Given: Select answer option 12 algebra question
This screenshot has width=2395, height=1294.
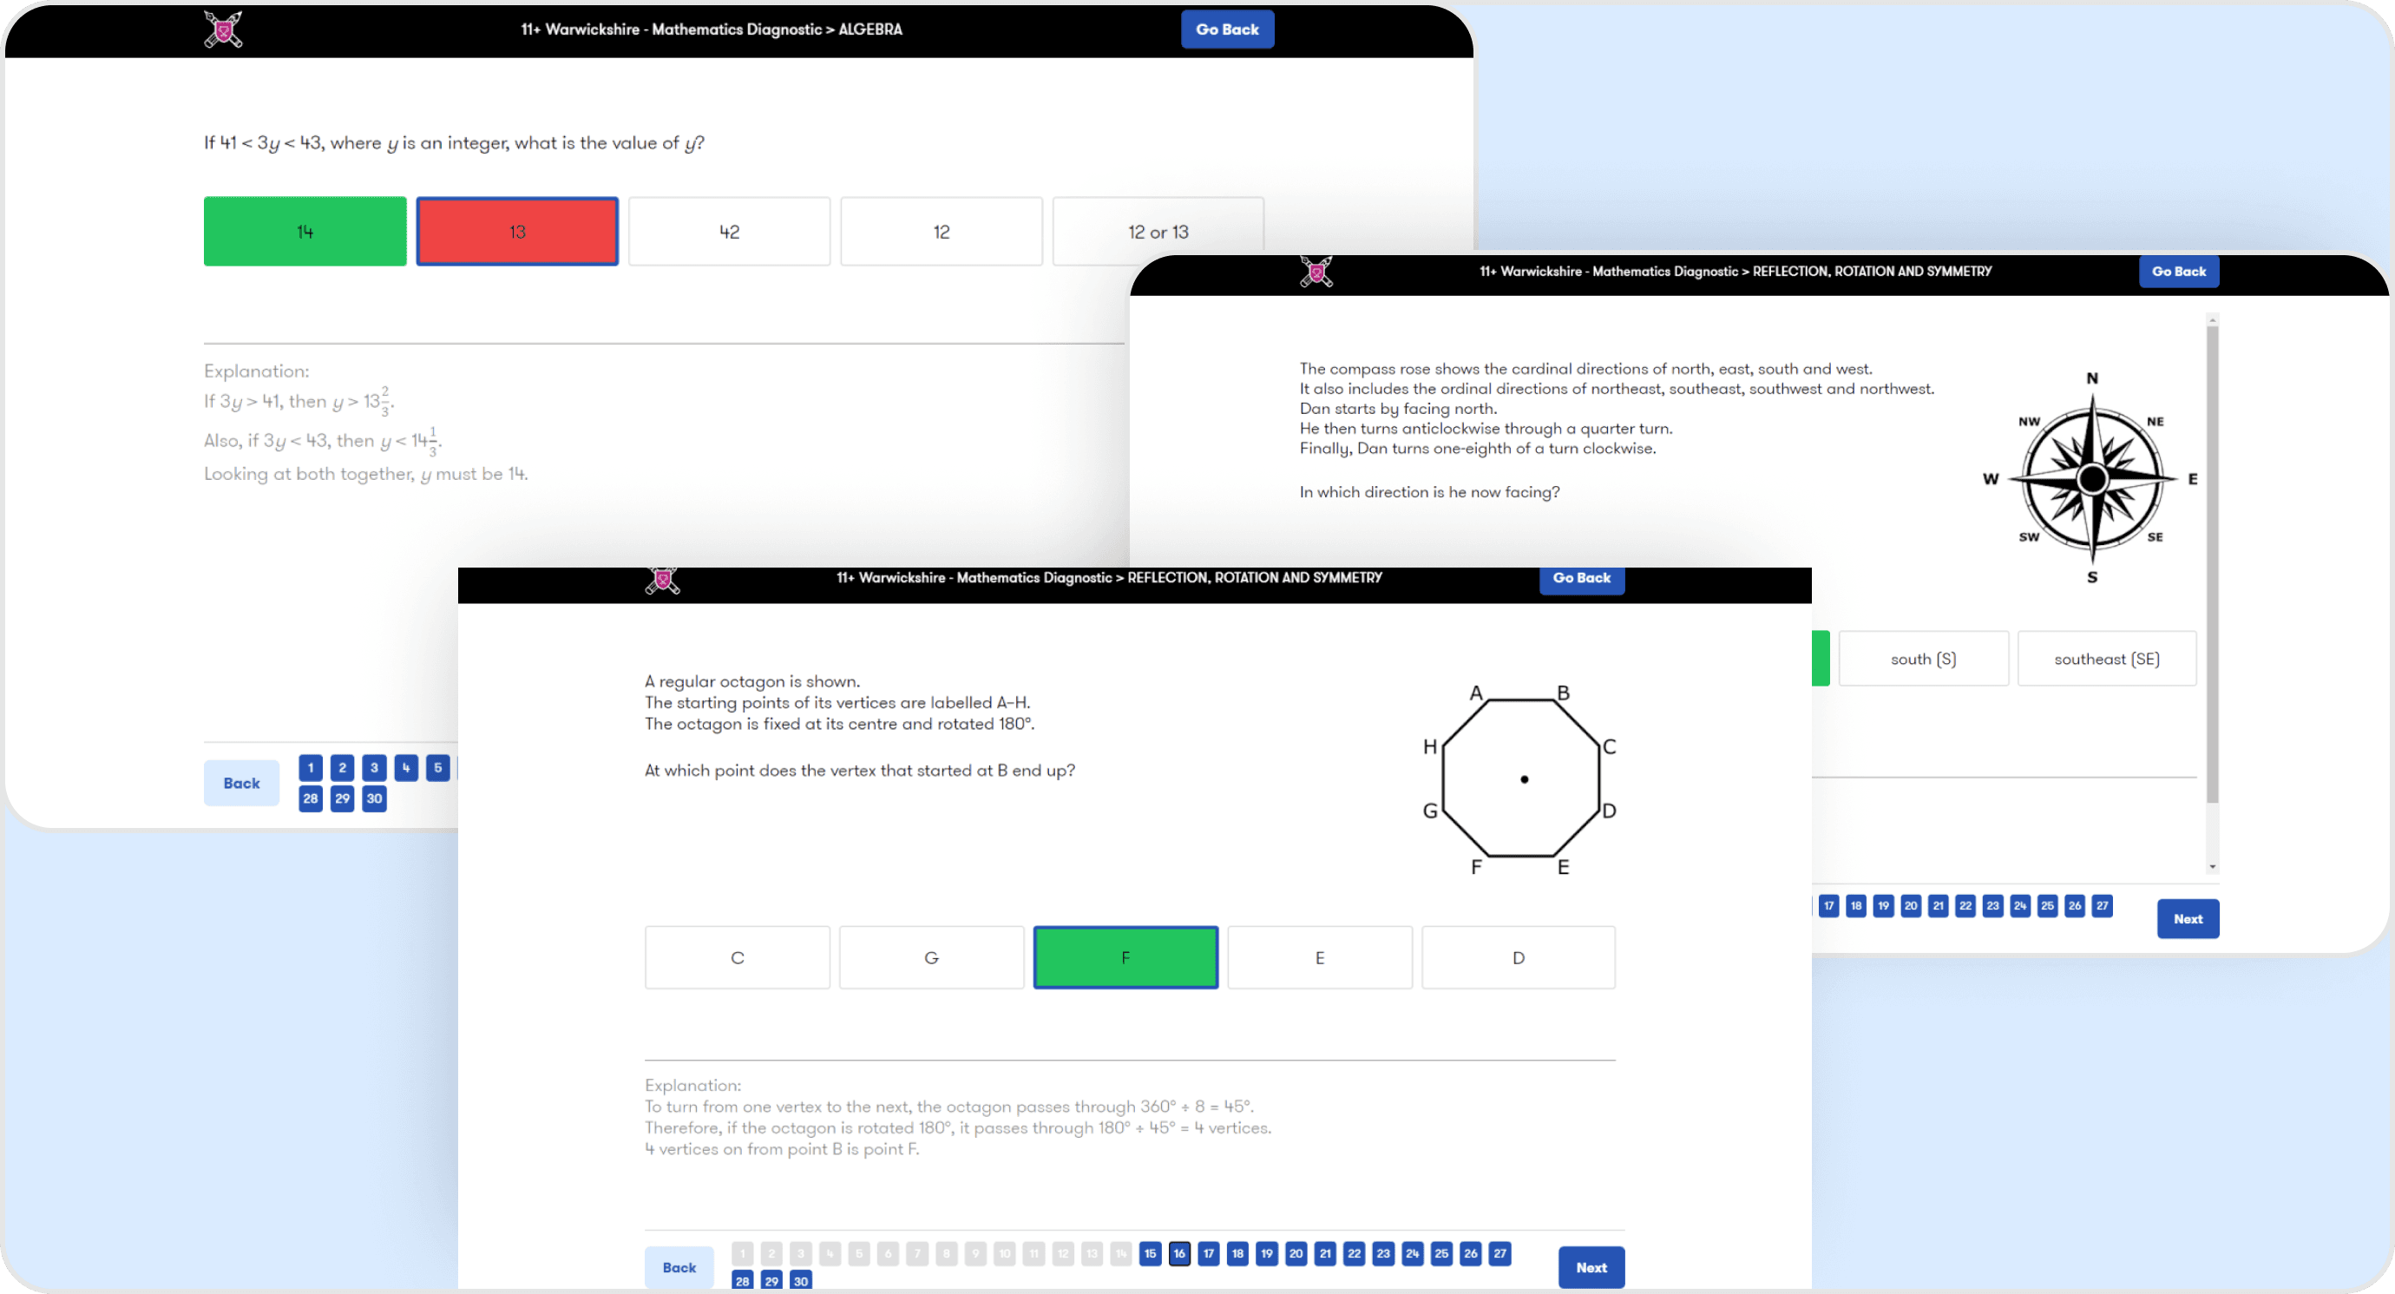Looking at the screenshot, I should (x=942, y=231).
